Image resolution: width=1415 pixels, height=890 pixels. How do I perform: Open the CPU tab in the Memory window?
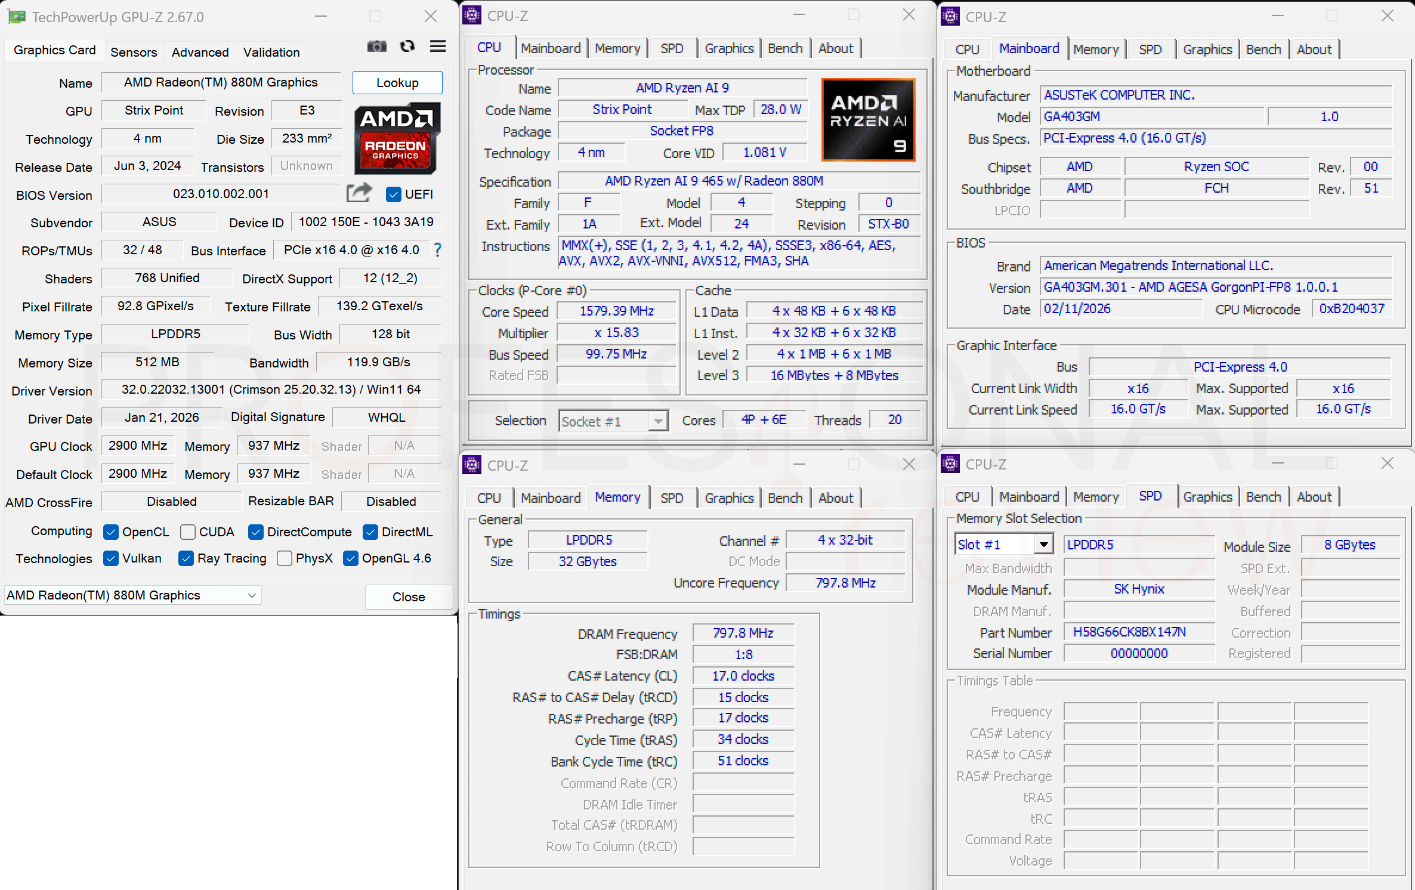(x=489, y=498)
